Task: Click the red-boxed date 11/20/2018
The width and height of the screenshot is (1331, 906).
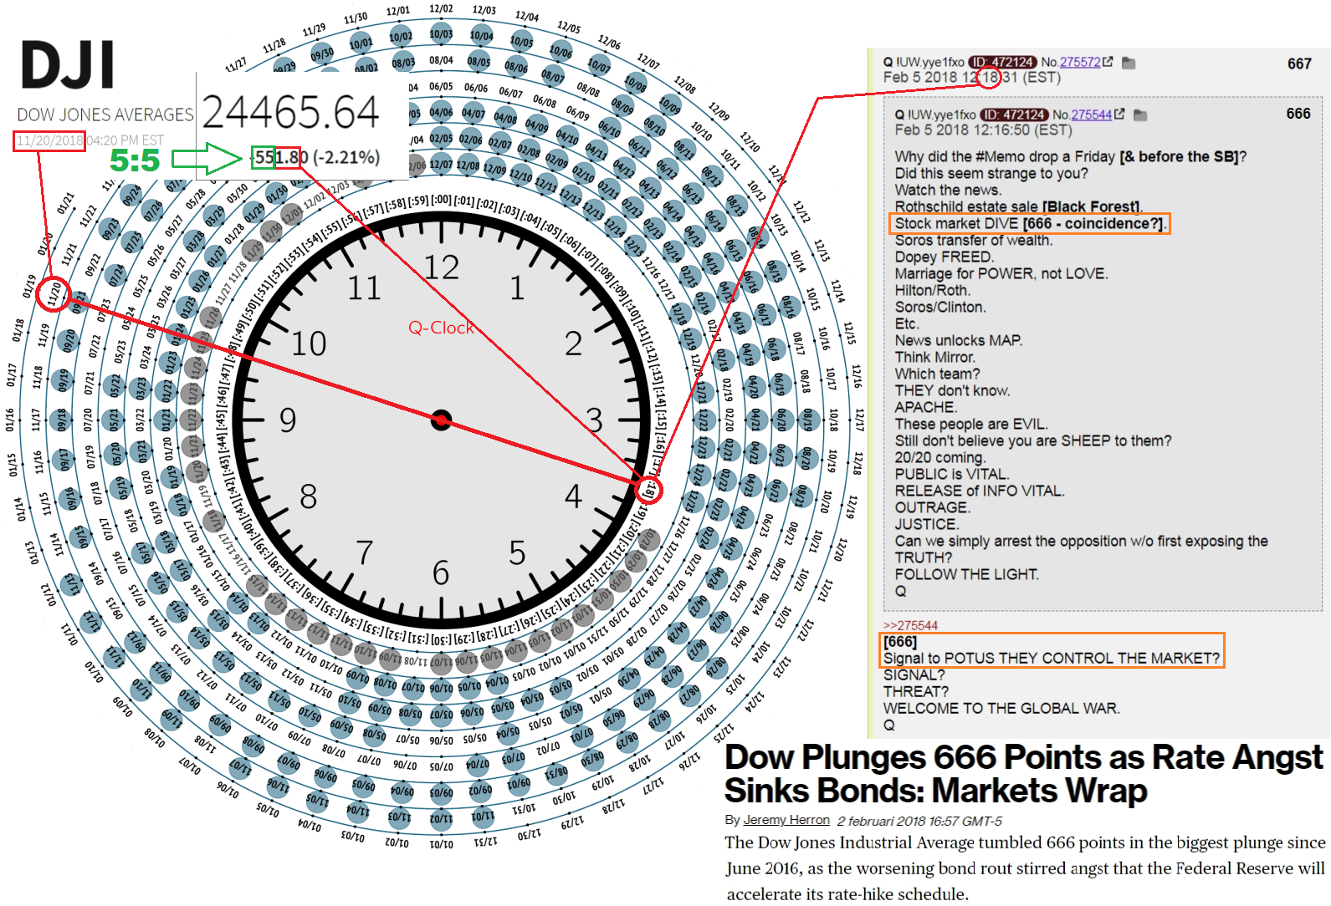Action: 49,140
